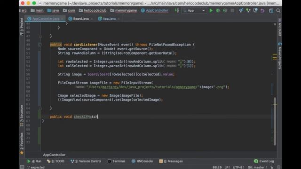The width and height of the screenshot is (301, 169).
Task: Open the App run configuration dropdown
Action: (194, 10)
